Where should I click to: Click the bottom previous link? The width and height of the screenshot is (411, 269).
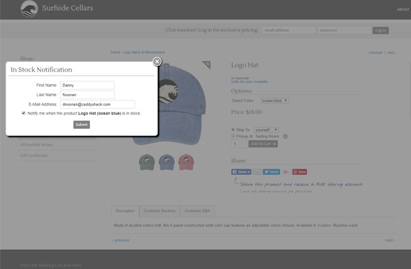[121, 240]
